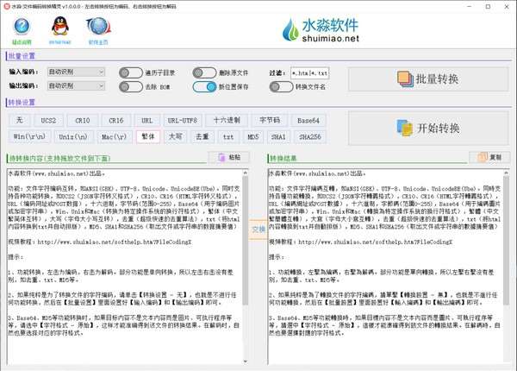Screen dimensions: 517x371
Task: Click the 交换 swap button between panels
Action: (258, 230)
